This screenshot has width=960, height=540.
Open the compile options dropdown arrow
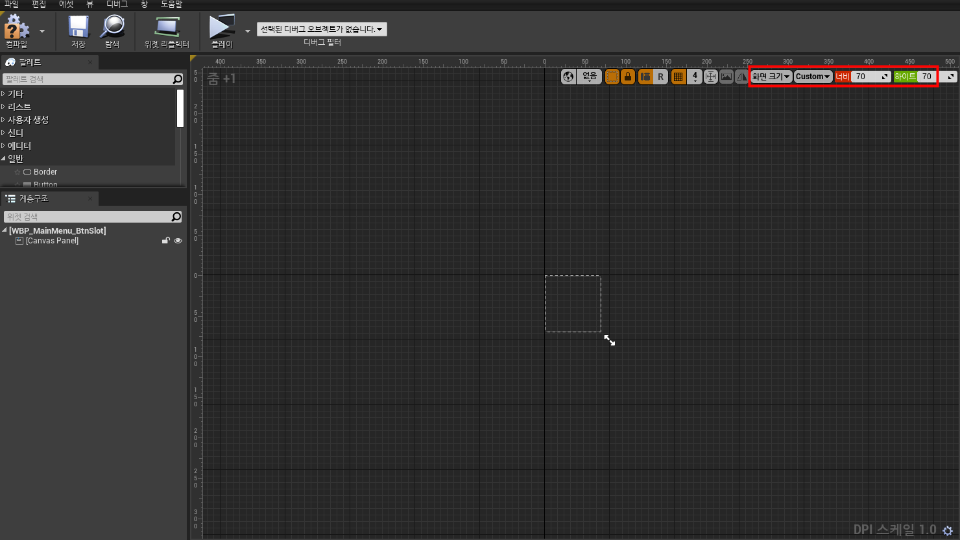coord(42,31)
